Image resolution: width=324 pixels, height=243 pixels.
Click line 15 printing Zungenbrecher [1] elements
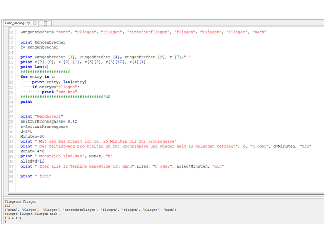click(x=105, y=57)
